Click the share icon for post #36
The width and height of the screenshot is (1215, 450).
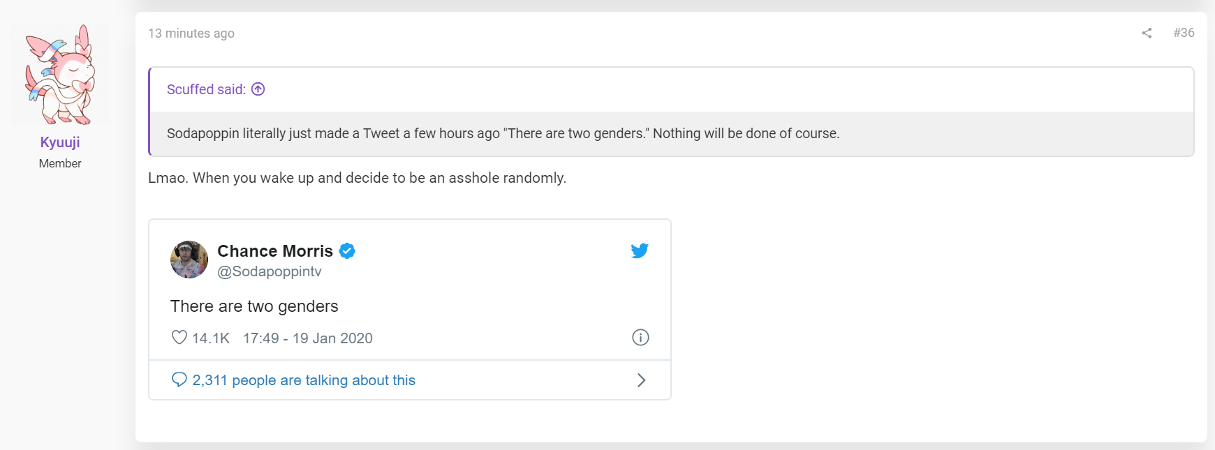(1147, 33)
